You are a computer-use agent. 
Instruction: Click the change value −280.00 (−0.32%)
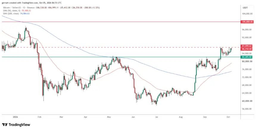(x=91, y=8)
